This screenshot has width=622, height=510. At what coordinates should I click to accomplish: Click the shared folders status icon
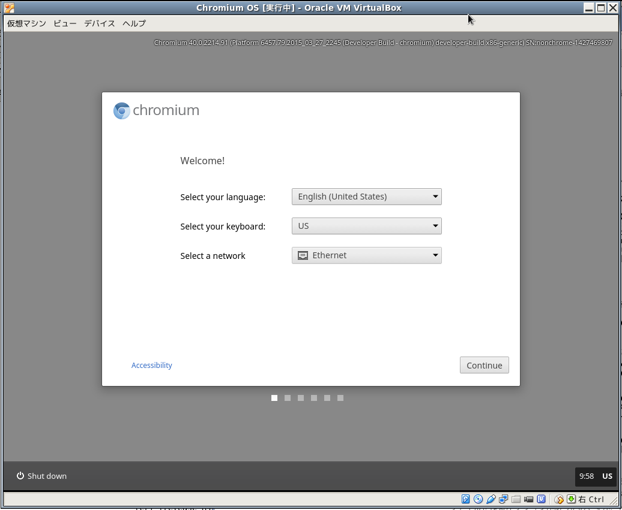click(516, 499)
